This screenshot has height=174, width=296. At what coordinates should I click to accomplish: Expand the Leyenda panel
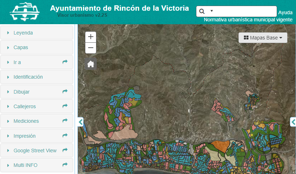point(37,33)
